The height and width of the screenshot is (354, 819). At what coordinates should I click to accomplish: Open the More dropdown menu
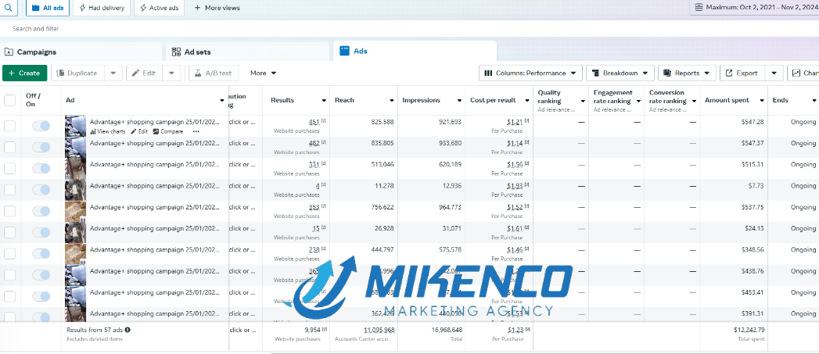click(264, 73)
